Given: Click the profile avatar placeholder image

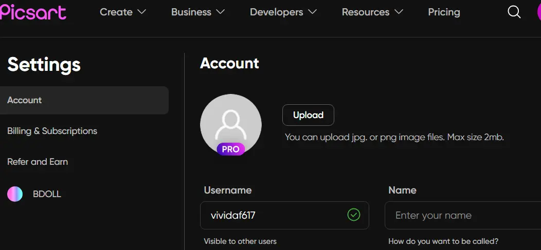Looking at the screenshot, I should pos(231,124).
